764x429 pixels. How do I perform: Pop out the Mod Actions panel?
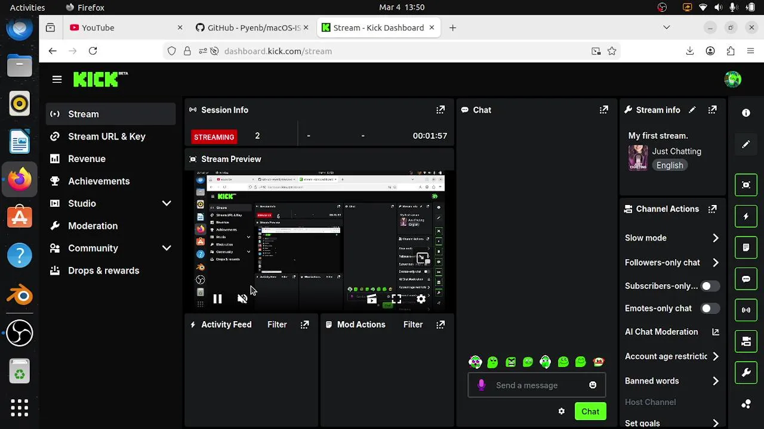[440, 325]
